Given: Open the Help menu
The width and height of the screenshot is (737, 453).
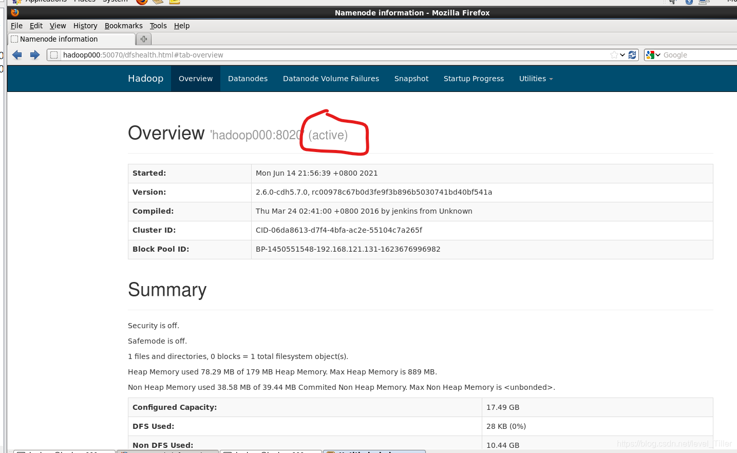Looking at the screenshot, I should click(182, 26).
